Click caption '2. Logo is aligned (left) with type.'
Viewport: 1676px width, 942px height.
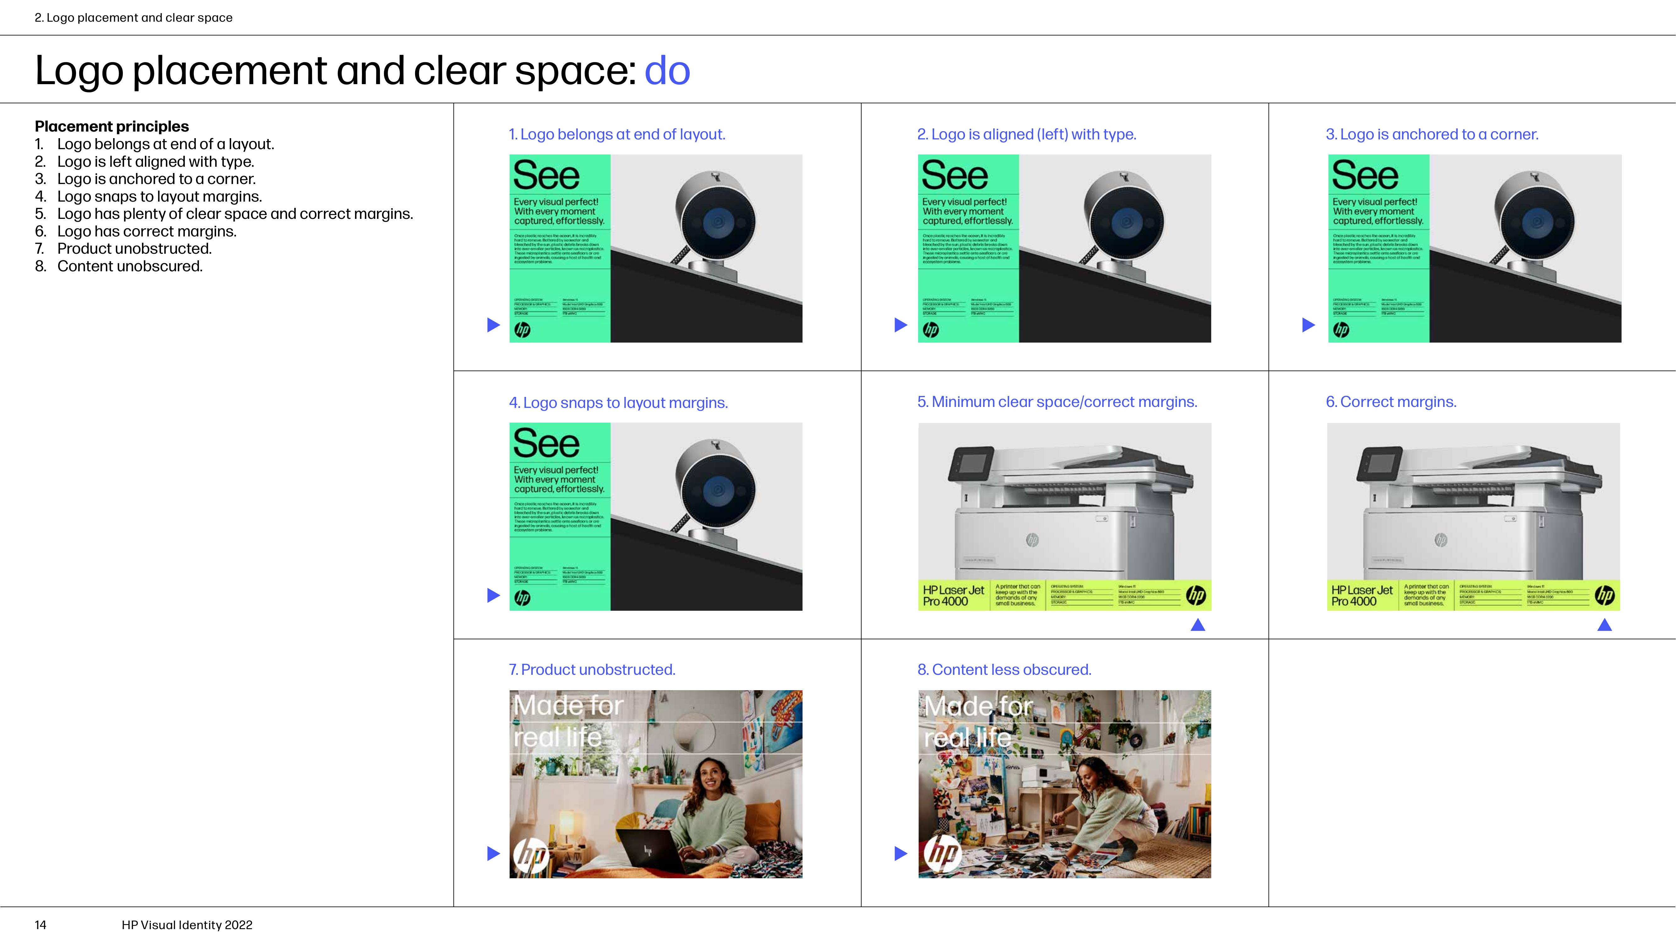tap(1027, 135)
